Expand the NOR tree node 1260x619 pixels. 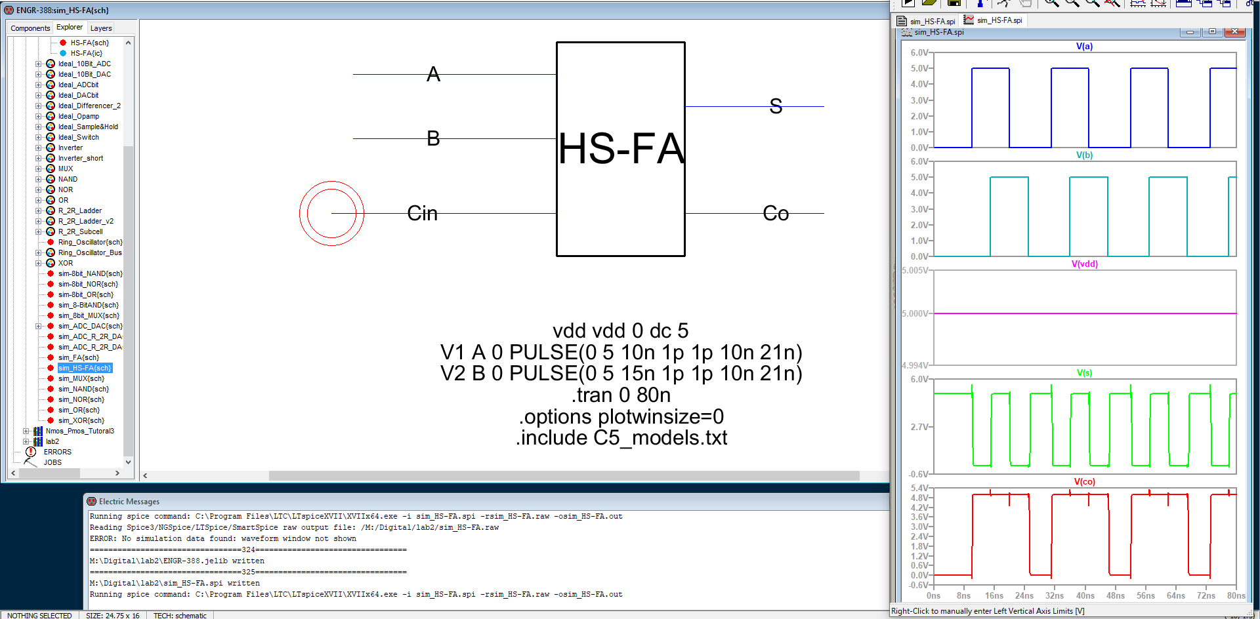point(38,190)
